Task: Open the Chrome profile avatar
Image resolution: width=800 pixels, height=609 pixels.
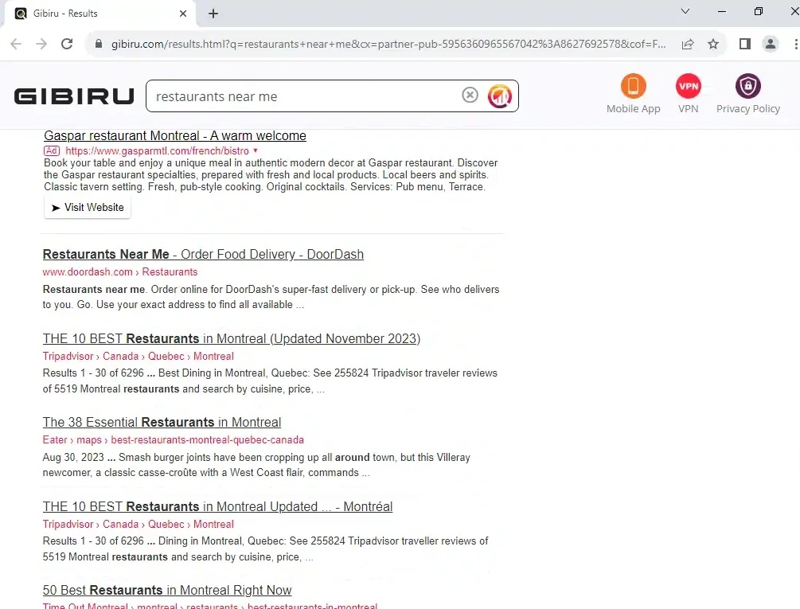Action: point(771,44)
